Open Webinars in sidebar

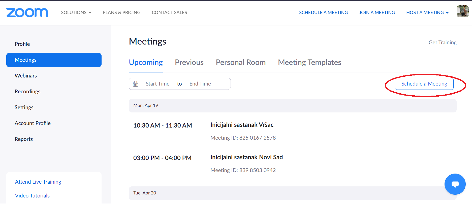(26, 76)
